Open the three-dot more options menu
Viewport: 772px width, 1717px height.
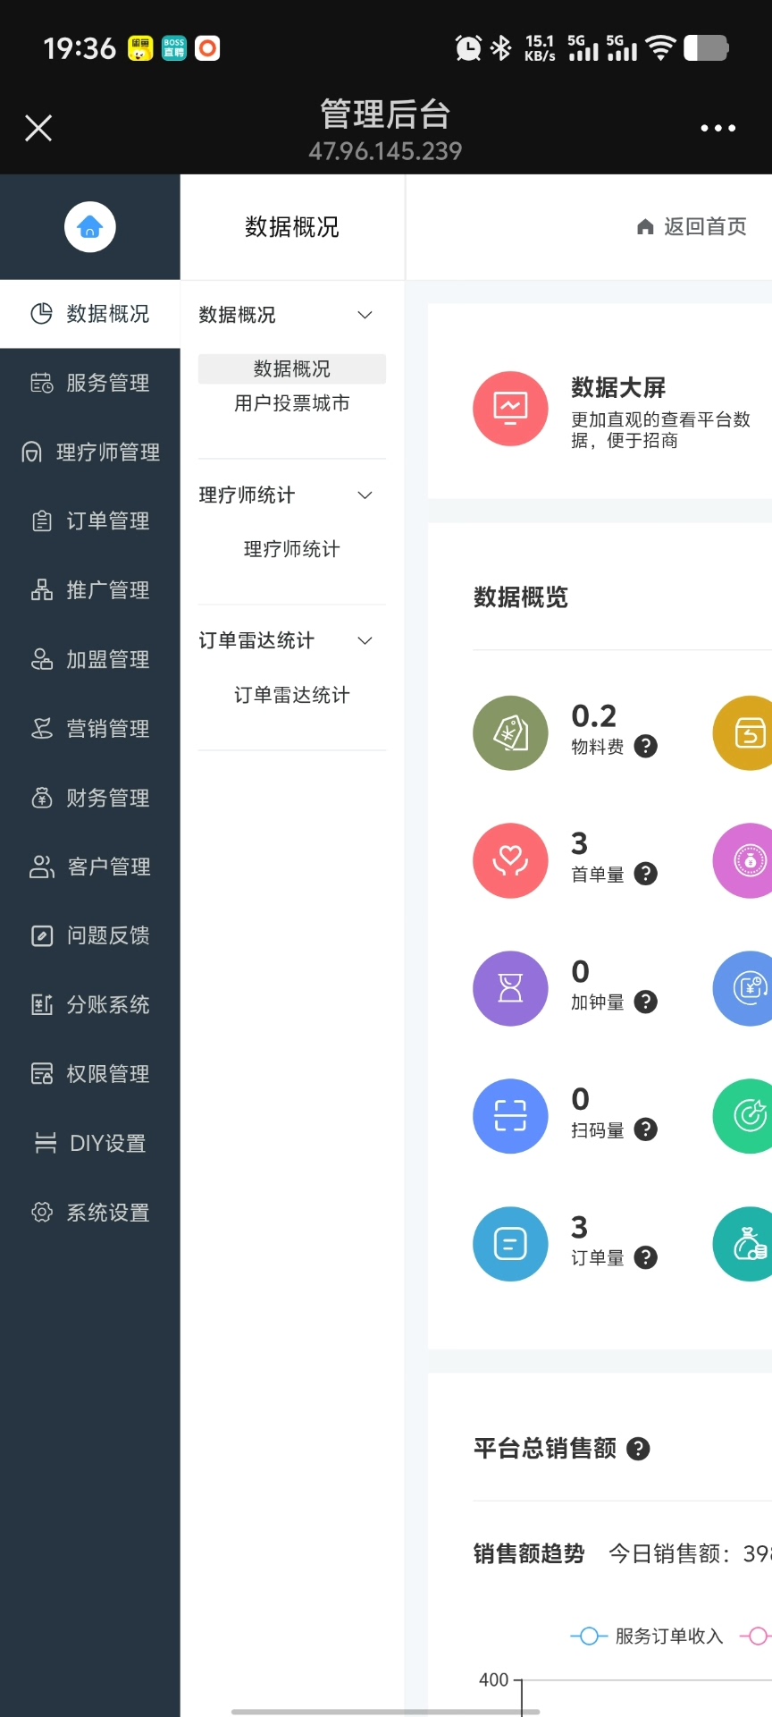718,128
